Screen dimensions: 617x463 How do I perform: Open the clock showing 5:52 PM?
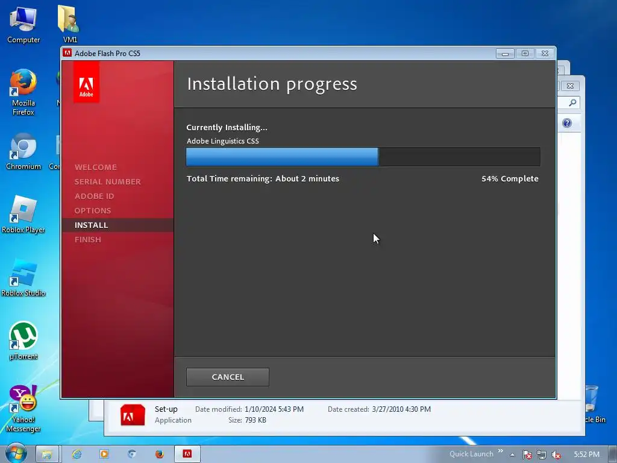pyautogui.click(x=586, y=455)
